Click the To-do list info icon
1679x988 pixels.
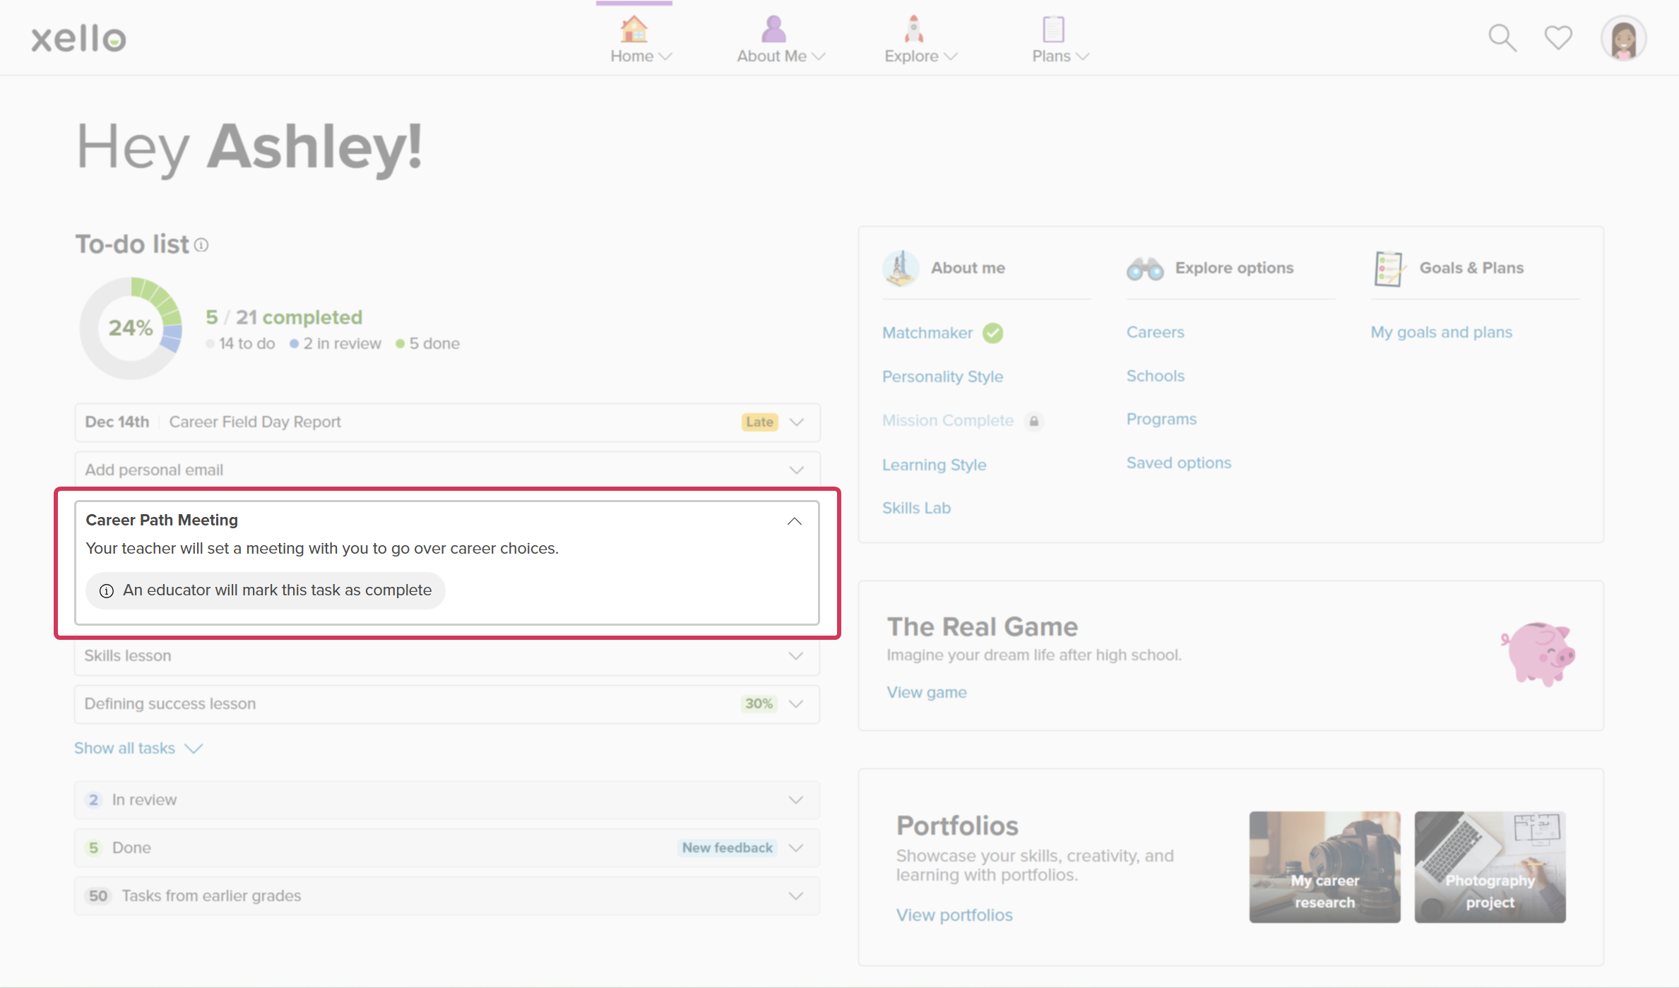[x=201, y=245]
